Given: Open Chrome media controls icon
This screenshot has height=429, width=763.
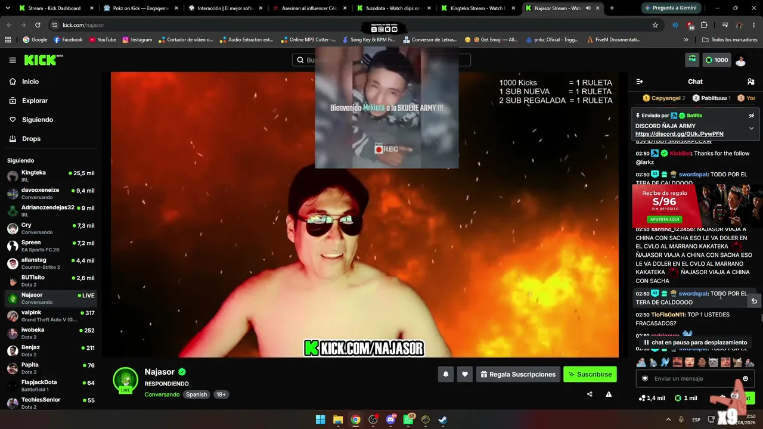Looking at the screenshot, I should pyautogui.click(x=725, y=25).
